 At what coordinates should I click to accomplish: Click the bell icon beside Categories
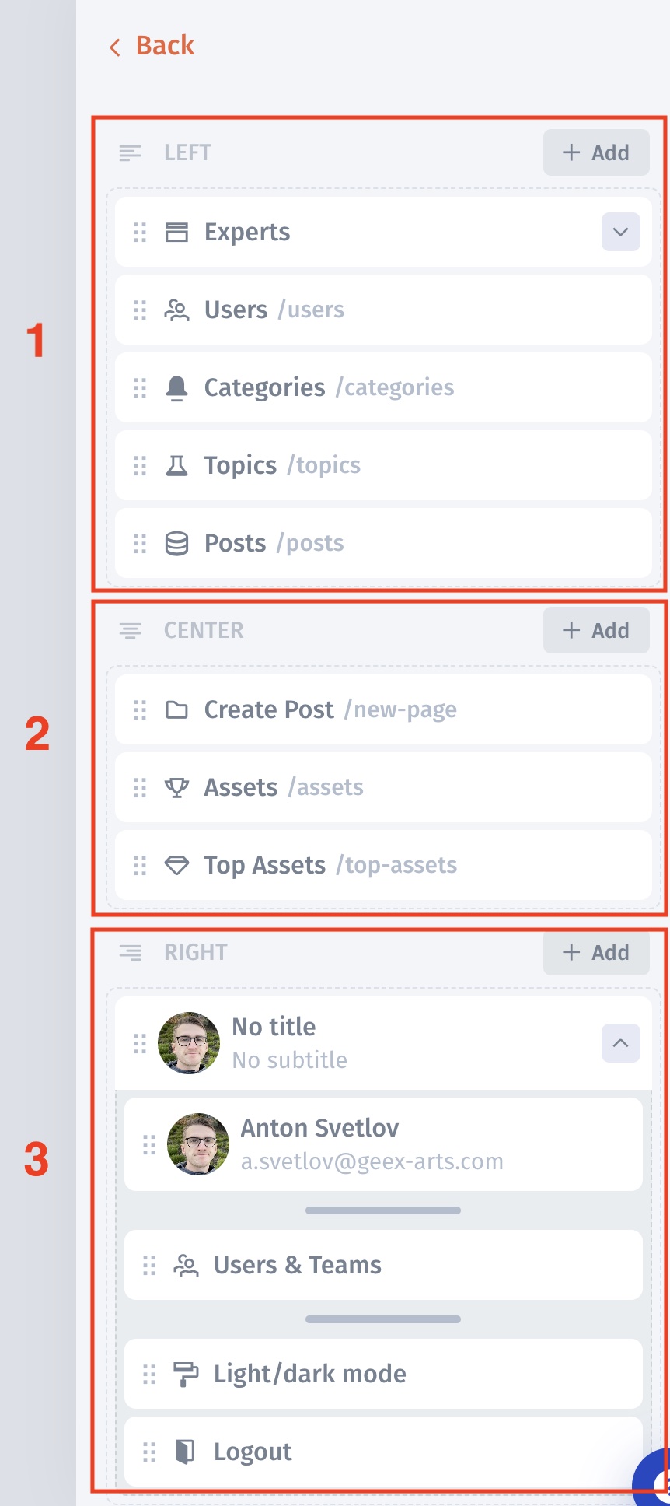point(177,387)
